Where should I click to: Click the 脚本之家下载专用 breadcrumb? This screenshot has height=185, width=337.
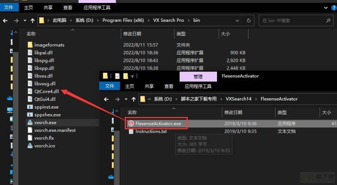[x=199, y=99]
